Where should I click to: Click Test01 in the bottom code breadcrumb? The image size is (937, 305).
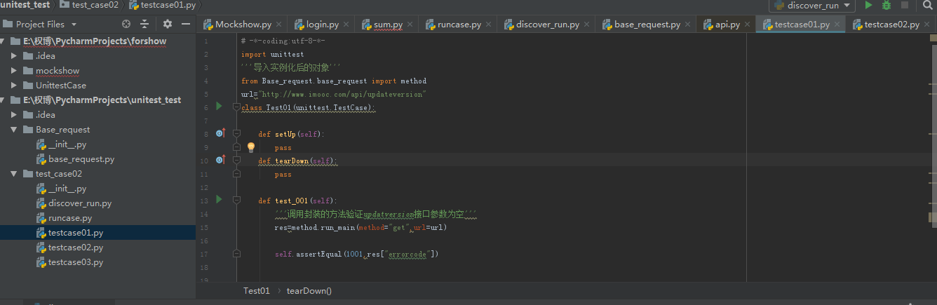point(257,290)
